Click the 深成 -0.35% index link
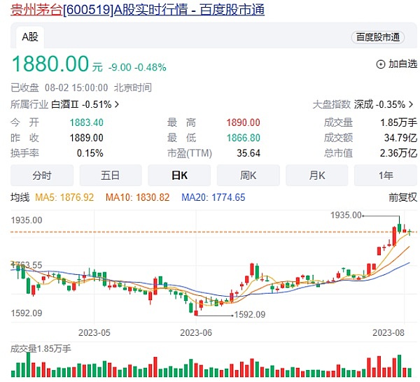420x382 pixels. point(379,104)
